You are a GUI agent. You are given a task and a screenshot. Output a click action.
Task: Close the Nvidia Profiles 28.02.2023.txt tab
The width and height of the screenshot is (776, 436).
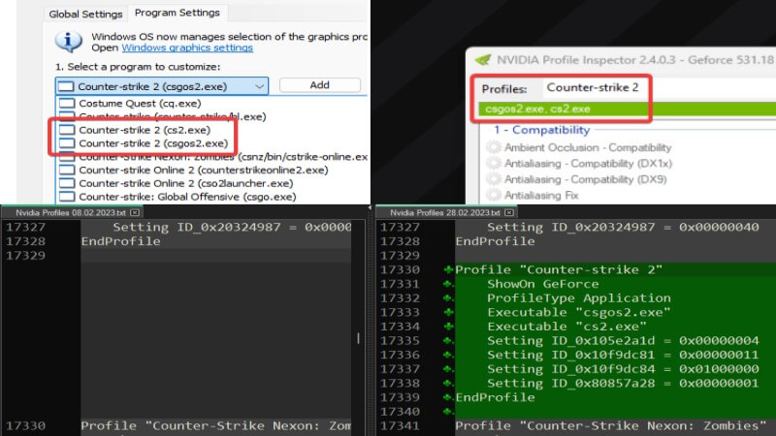click(x=508, y=211)
